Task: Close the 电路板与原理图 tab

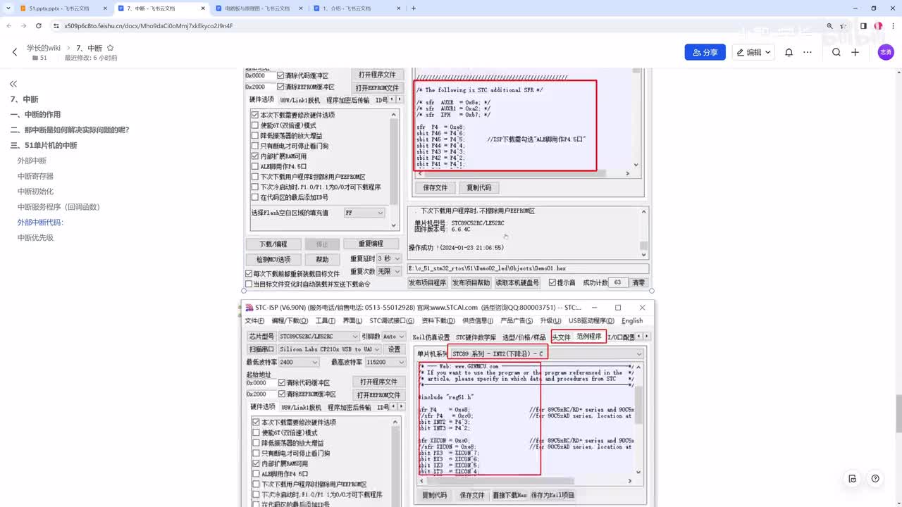Action: click(301, 8)
